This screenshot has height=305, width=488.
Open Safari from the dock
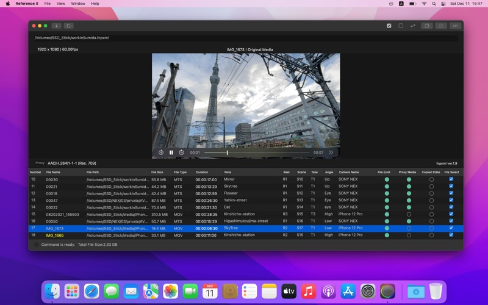pos(91,292)
